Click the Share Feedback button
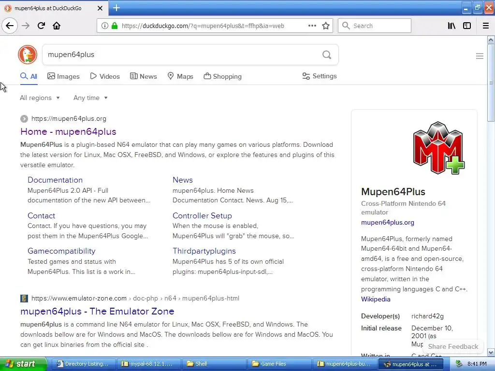Viewport: 495px width, 371px height. 452,346
